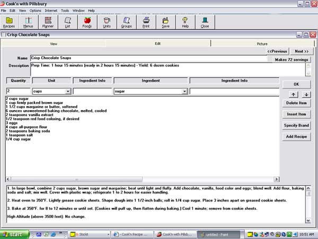
Task: Click the Save toolbar icon
Action: pos(165,22)
